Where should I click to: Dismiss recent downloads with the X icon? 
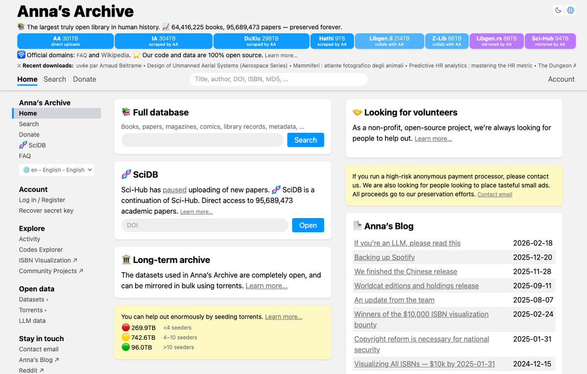(x=19, y=66)
